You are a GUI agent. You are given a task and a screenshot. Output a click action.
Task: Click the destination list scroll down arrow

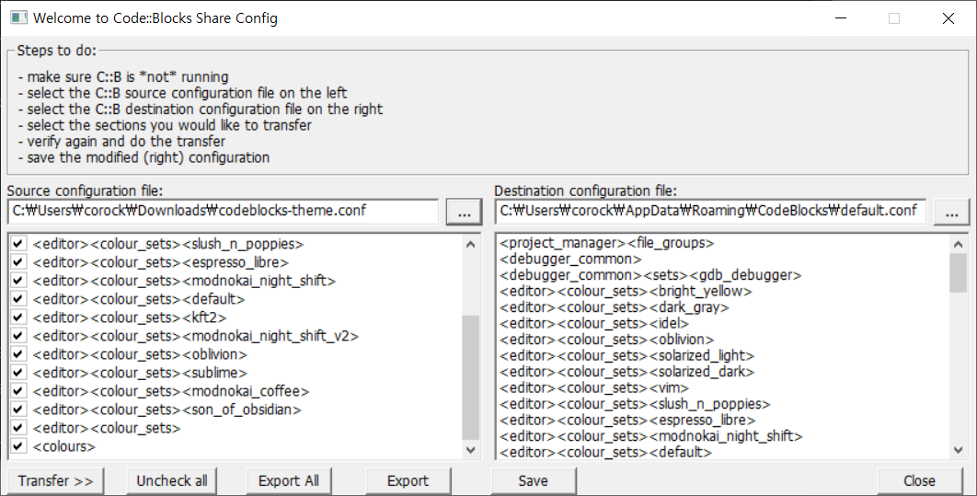tap(959, 450)
